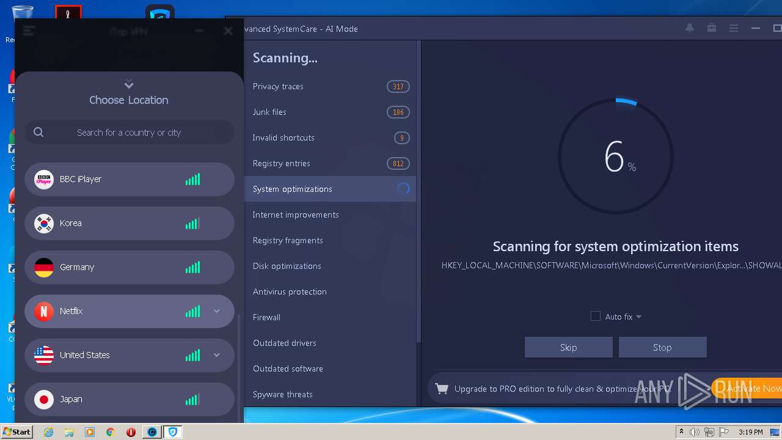Open Windows Explorer folder from the taskbar
This screenshot has width=782, height=440.
point(69,432)
